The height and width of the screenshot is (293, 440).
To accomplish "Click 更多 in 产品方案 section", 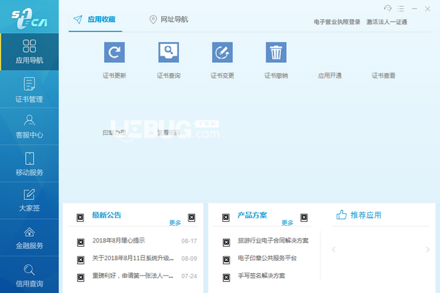I will coord(287,223).
